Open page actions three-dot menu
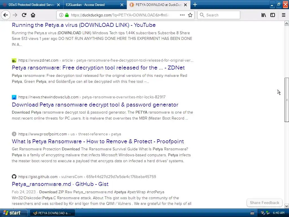The height and width of the screenshot is (217, 289). pyautogui.click(x=182, y=15)
